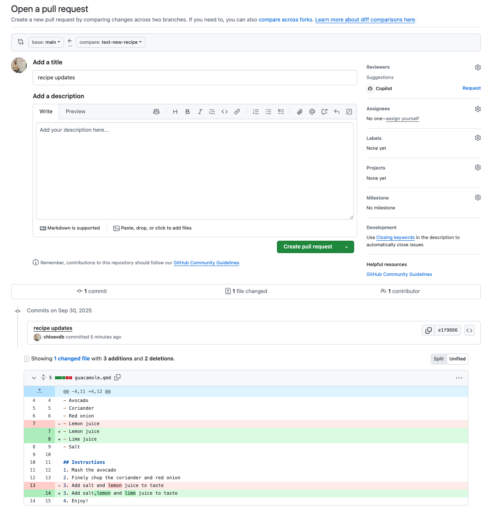
Task: Open compare: test-new-recipe branch dropdown
Action: 110,42
